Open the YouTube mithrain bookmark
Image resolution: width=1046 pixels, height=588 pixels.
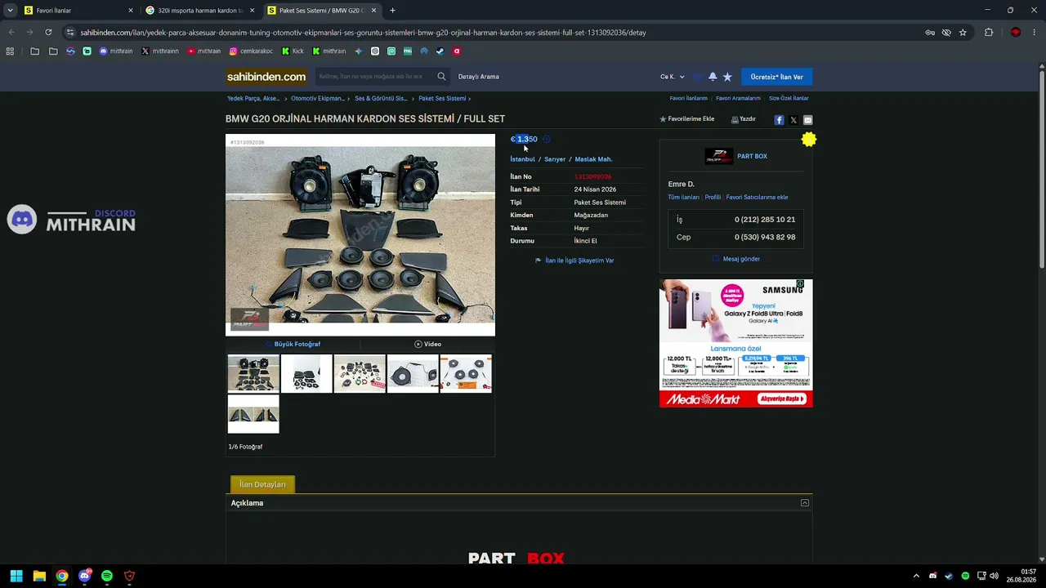point(204,51)
